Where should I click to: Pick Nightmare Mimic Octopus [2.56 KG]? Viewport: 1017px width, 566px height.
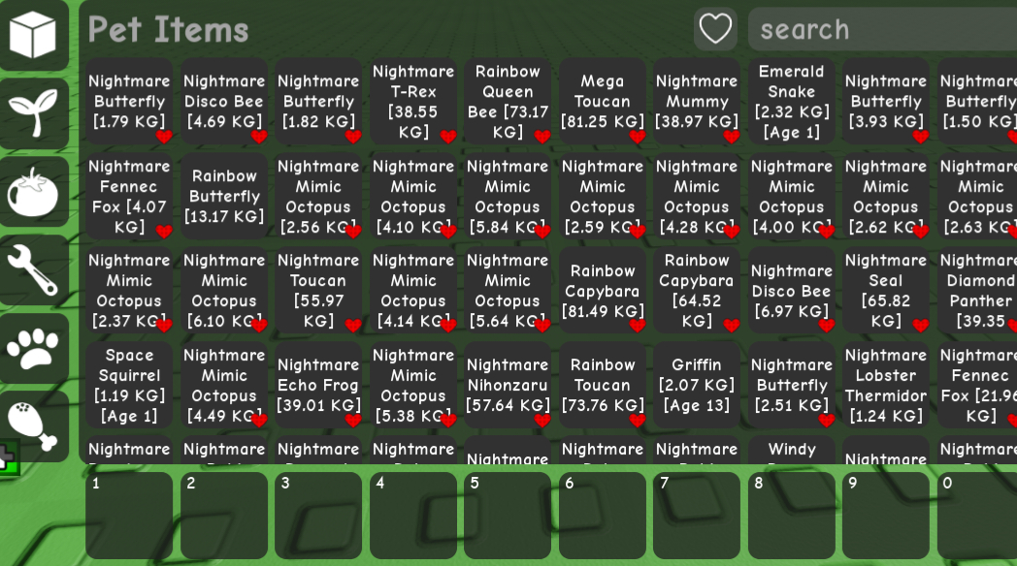pos(318,196)
